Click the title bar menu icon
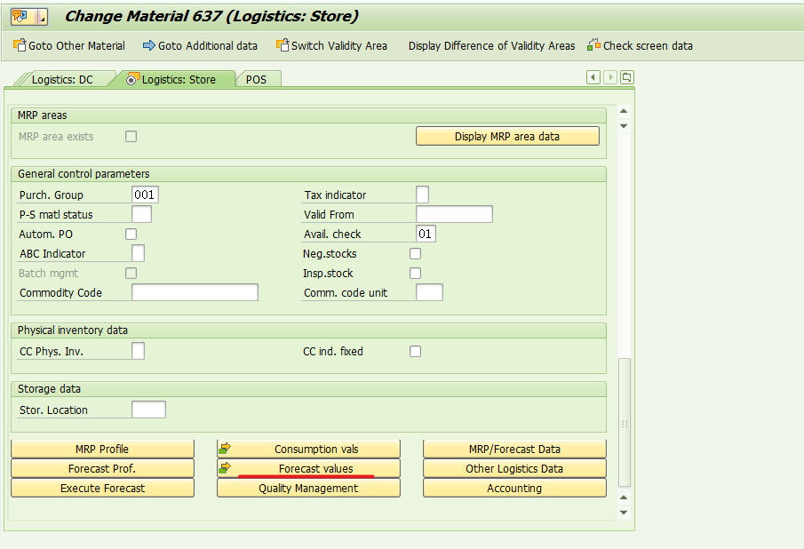The width and height of the screenshot is (804, 549). [28, 16]
